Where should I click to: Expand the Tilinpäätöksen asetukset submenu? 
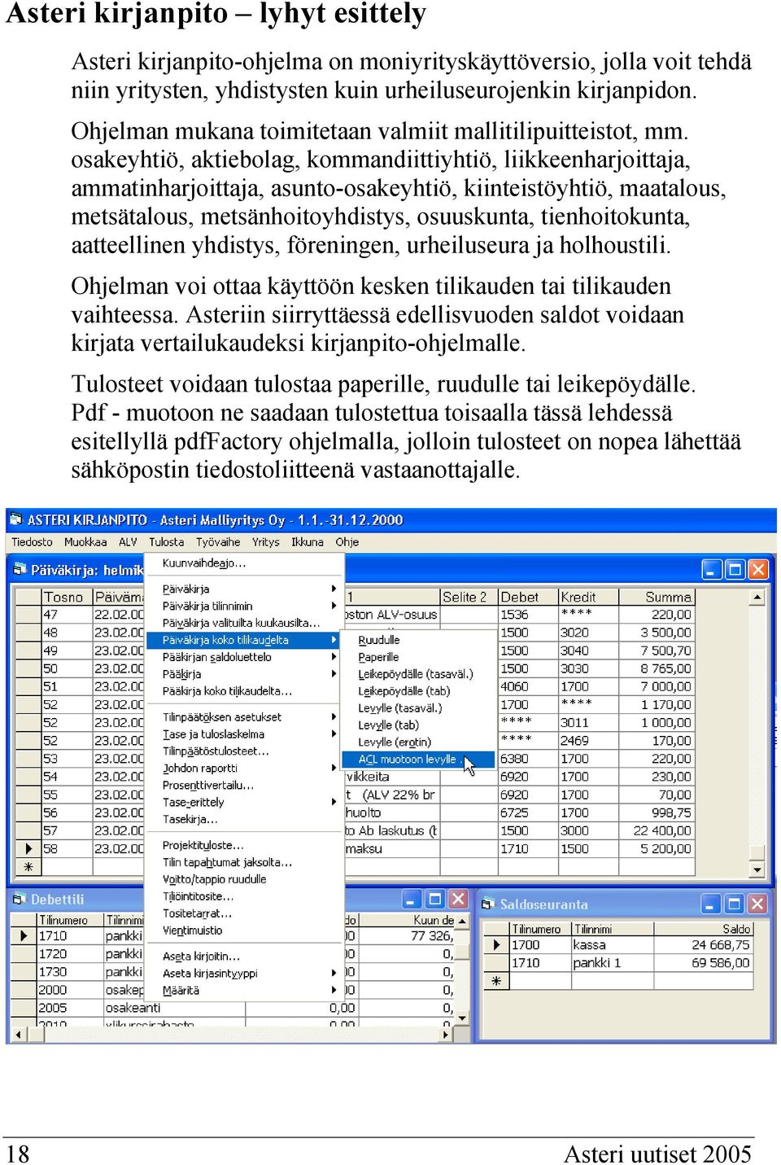(243, 717)
